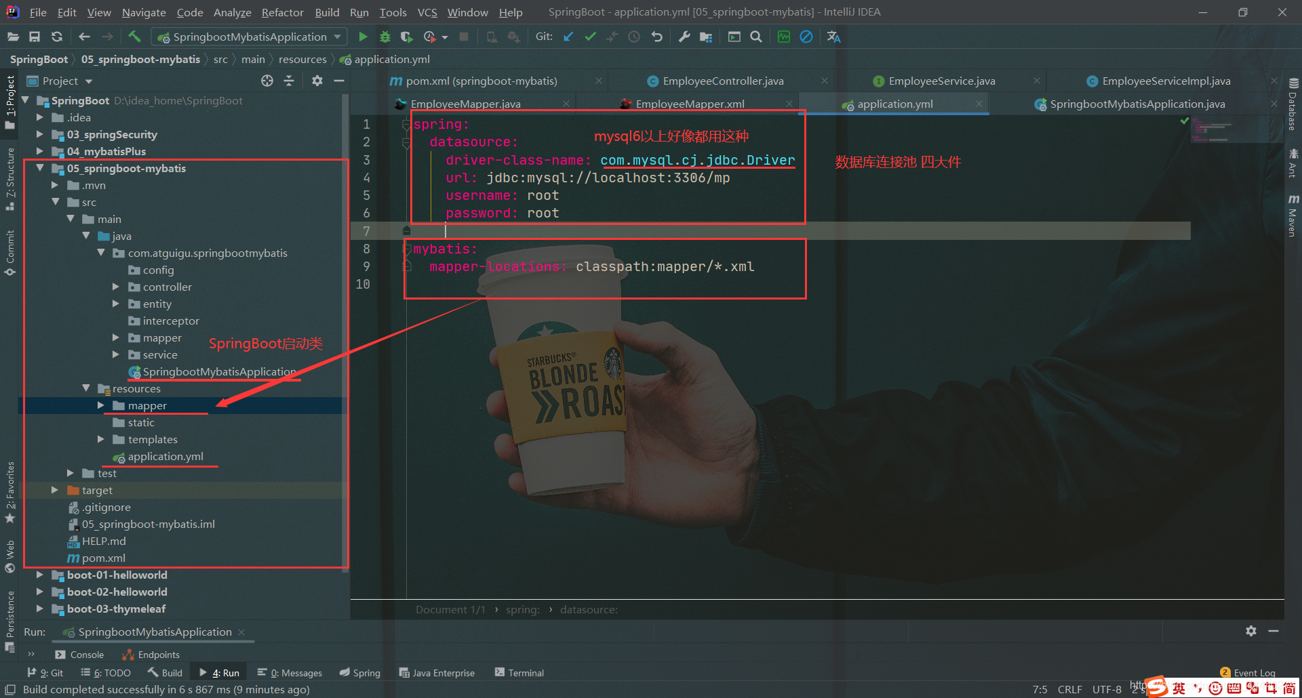Click the Save All icon
Viewport: 1302px width, 698px height.
pos(35,37)
